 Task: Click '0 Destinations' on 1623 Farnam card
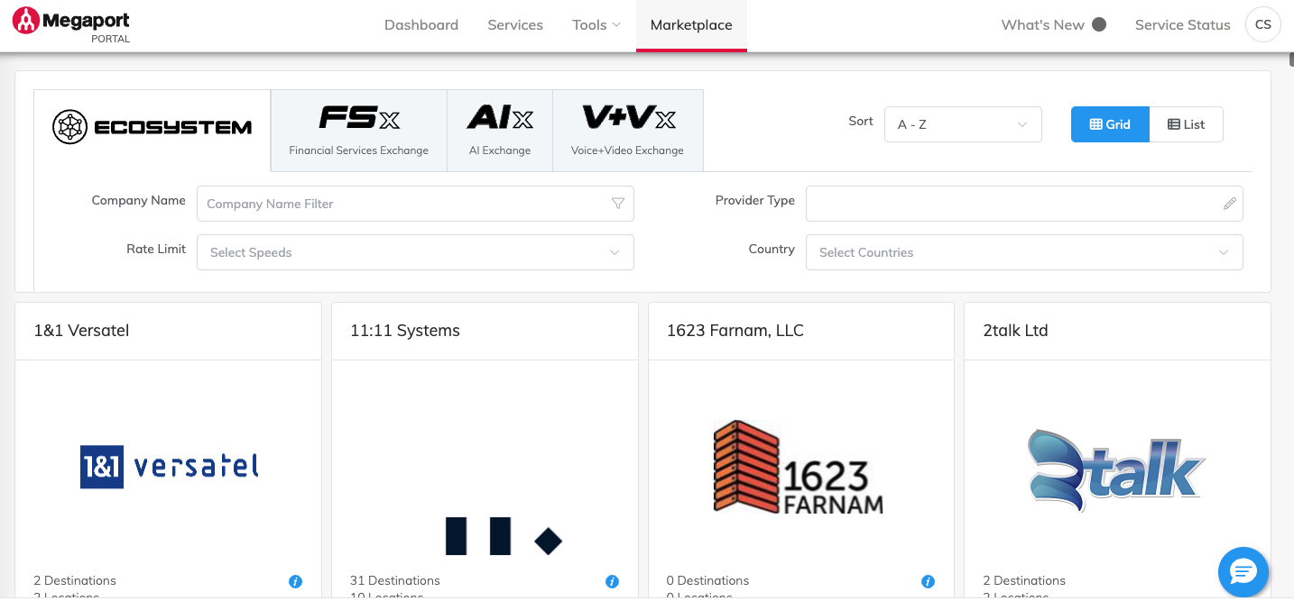(708, 580)
